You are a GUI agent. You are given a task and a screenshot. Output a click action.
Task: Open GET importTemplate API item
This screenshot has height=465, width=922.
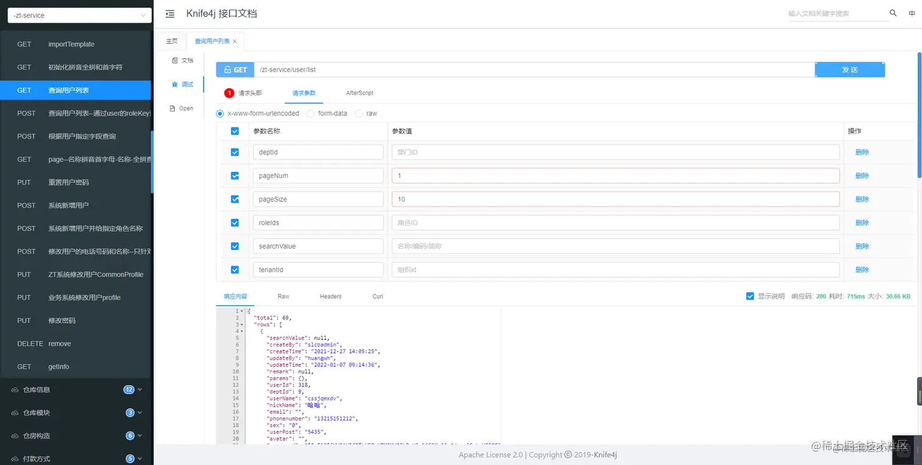point(76,44)
